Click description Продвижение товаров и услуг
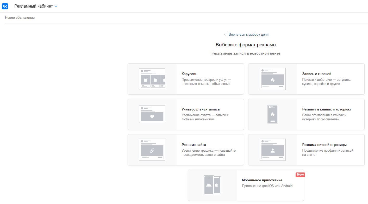Image resolution: width=368 pixels, height=204 pixels. click(206, 82)
